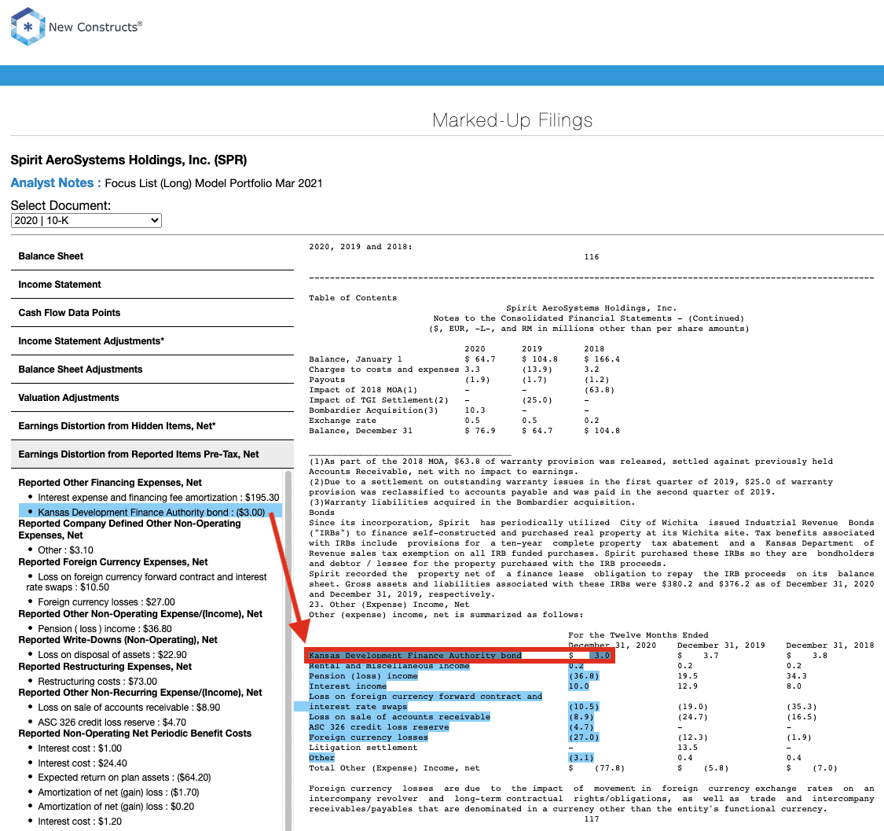Expand Valuation Adjustments section
Image resolution: width=884 pixels, height=831 pixels.
152,398
